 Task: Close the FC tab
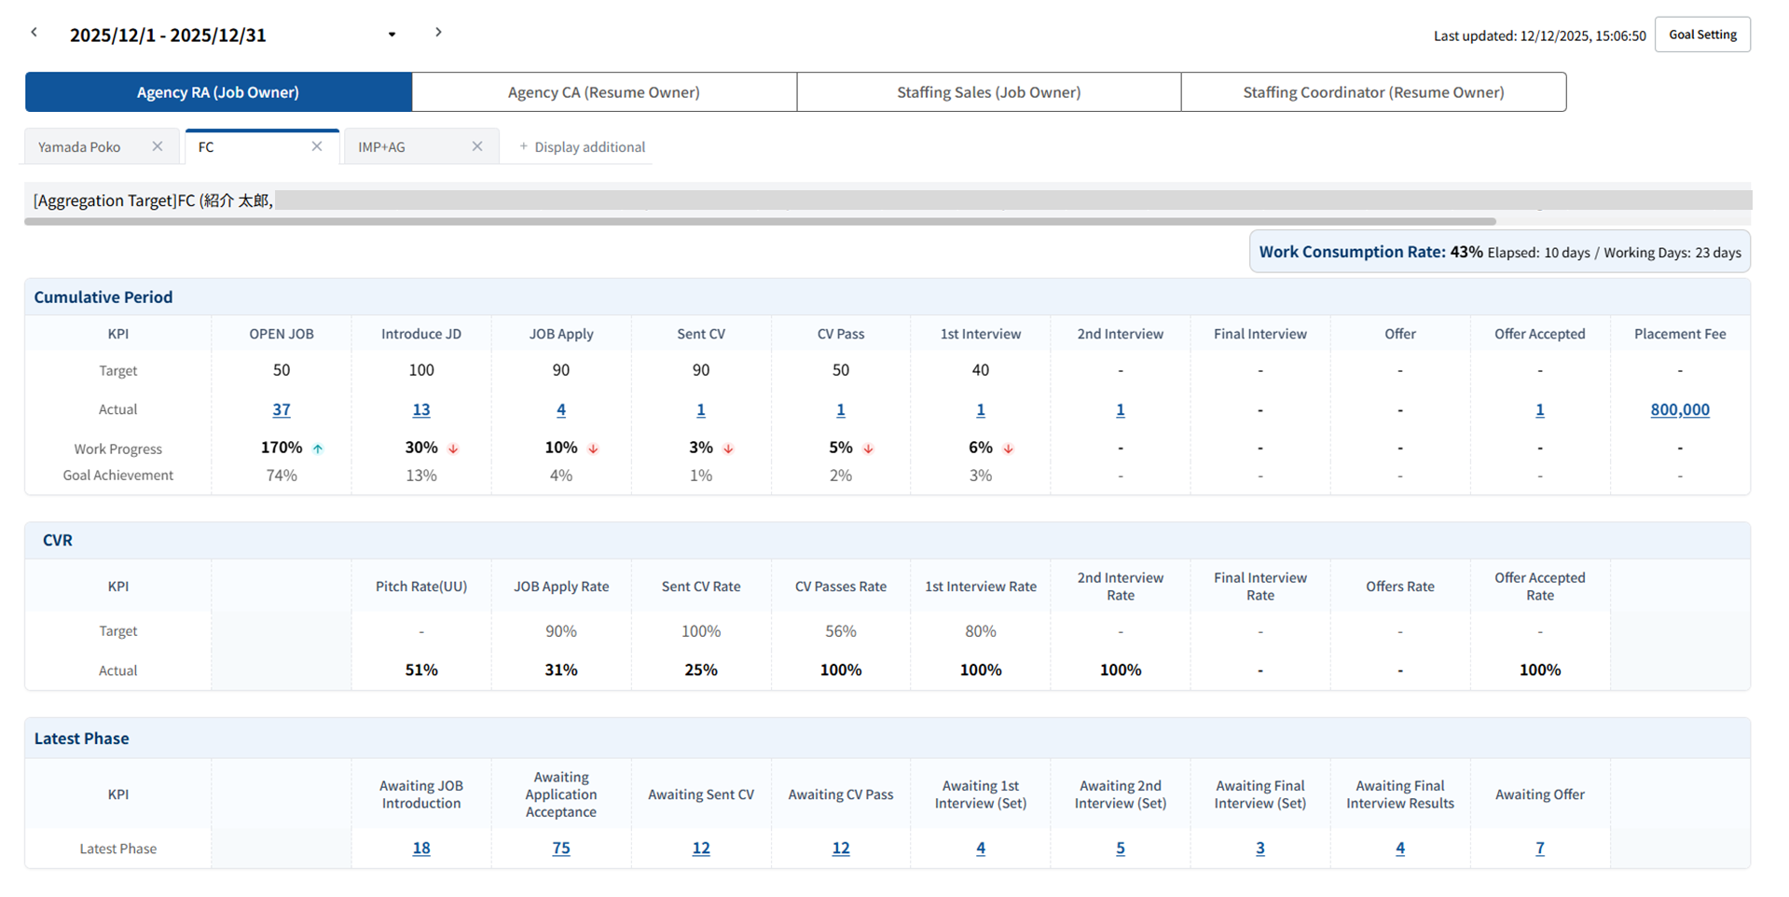317,146
